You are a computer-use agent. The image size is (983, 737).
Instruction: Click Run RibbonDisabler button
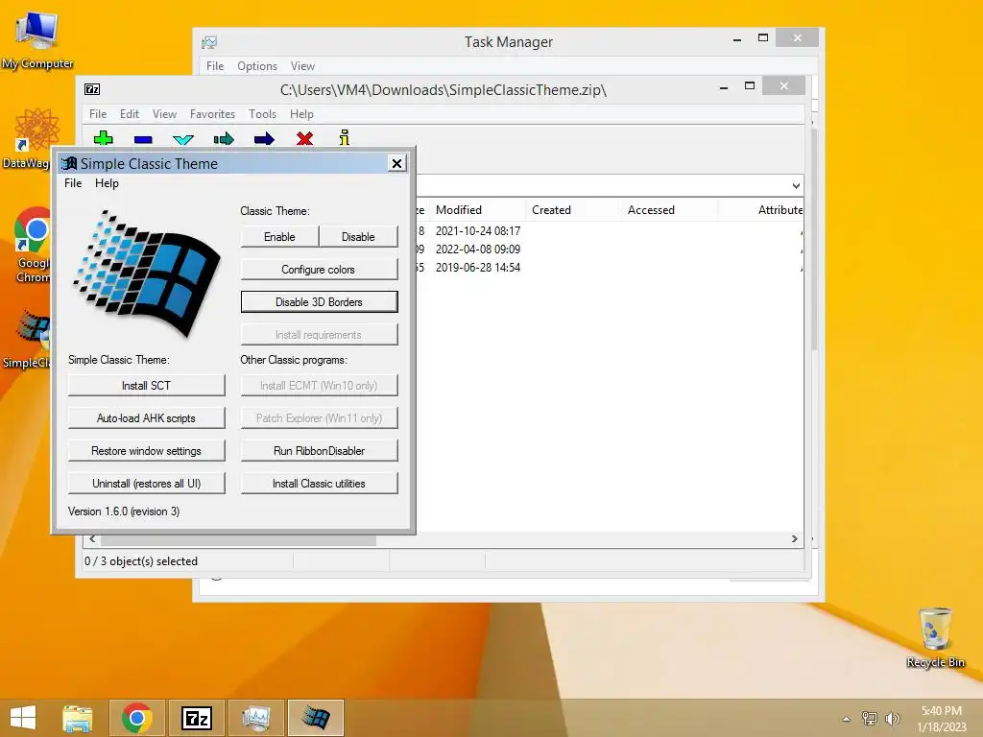(x=319, y=451)
